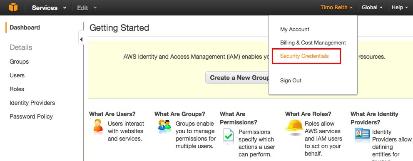Open Users in the sidebar
This screenshot has width=413, height=161.
tap(17, 75)
